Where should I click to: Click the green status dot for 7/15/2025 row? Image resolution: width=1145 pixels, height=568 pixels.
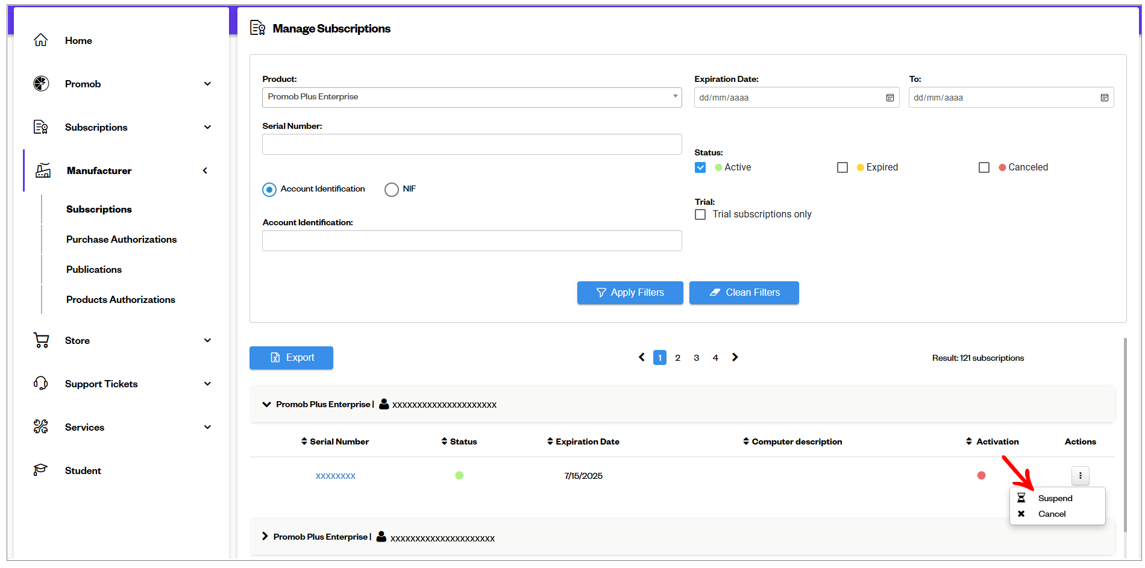coord(459,475)
